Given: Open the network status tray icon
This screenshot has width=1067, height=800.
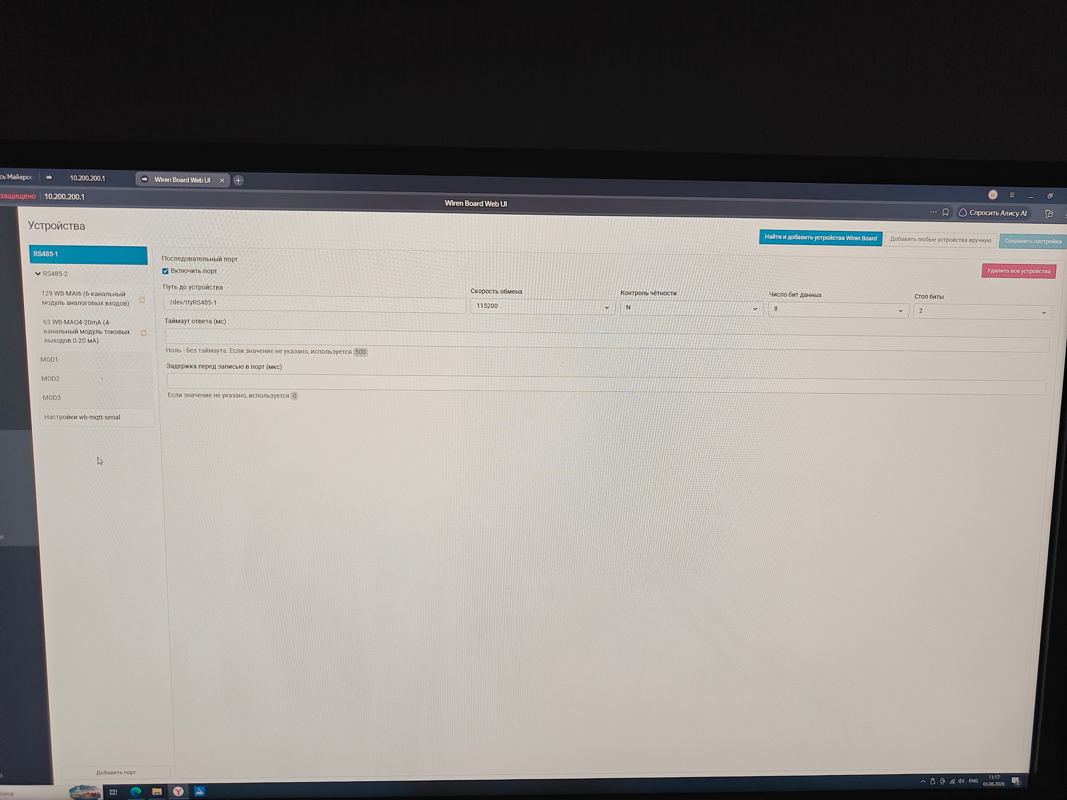Looking at the screenshot, I should click(x=951, y=781).
